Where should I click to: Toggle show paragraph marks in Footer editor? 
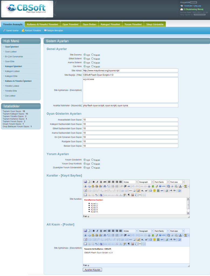click(129, 244)
